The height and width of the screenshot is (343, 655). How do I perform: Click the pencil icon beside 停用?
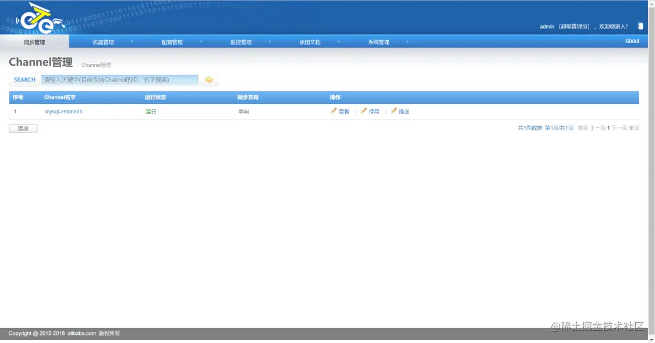(363, 111)
